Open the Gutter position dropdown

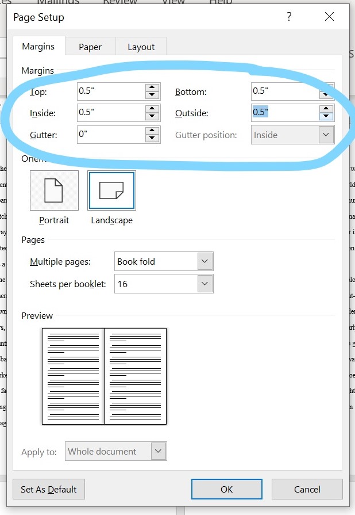326,135
